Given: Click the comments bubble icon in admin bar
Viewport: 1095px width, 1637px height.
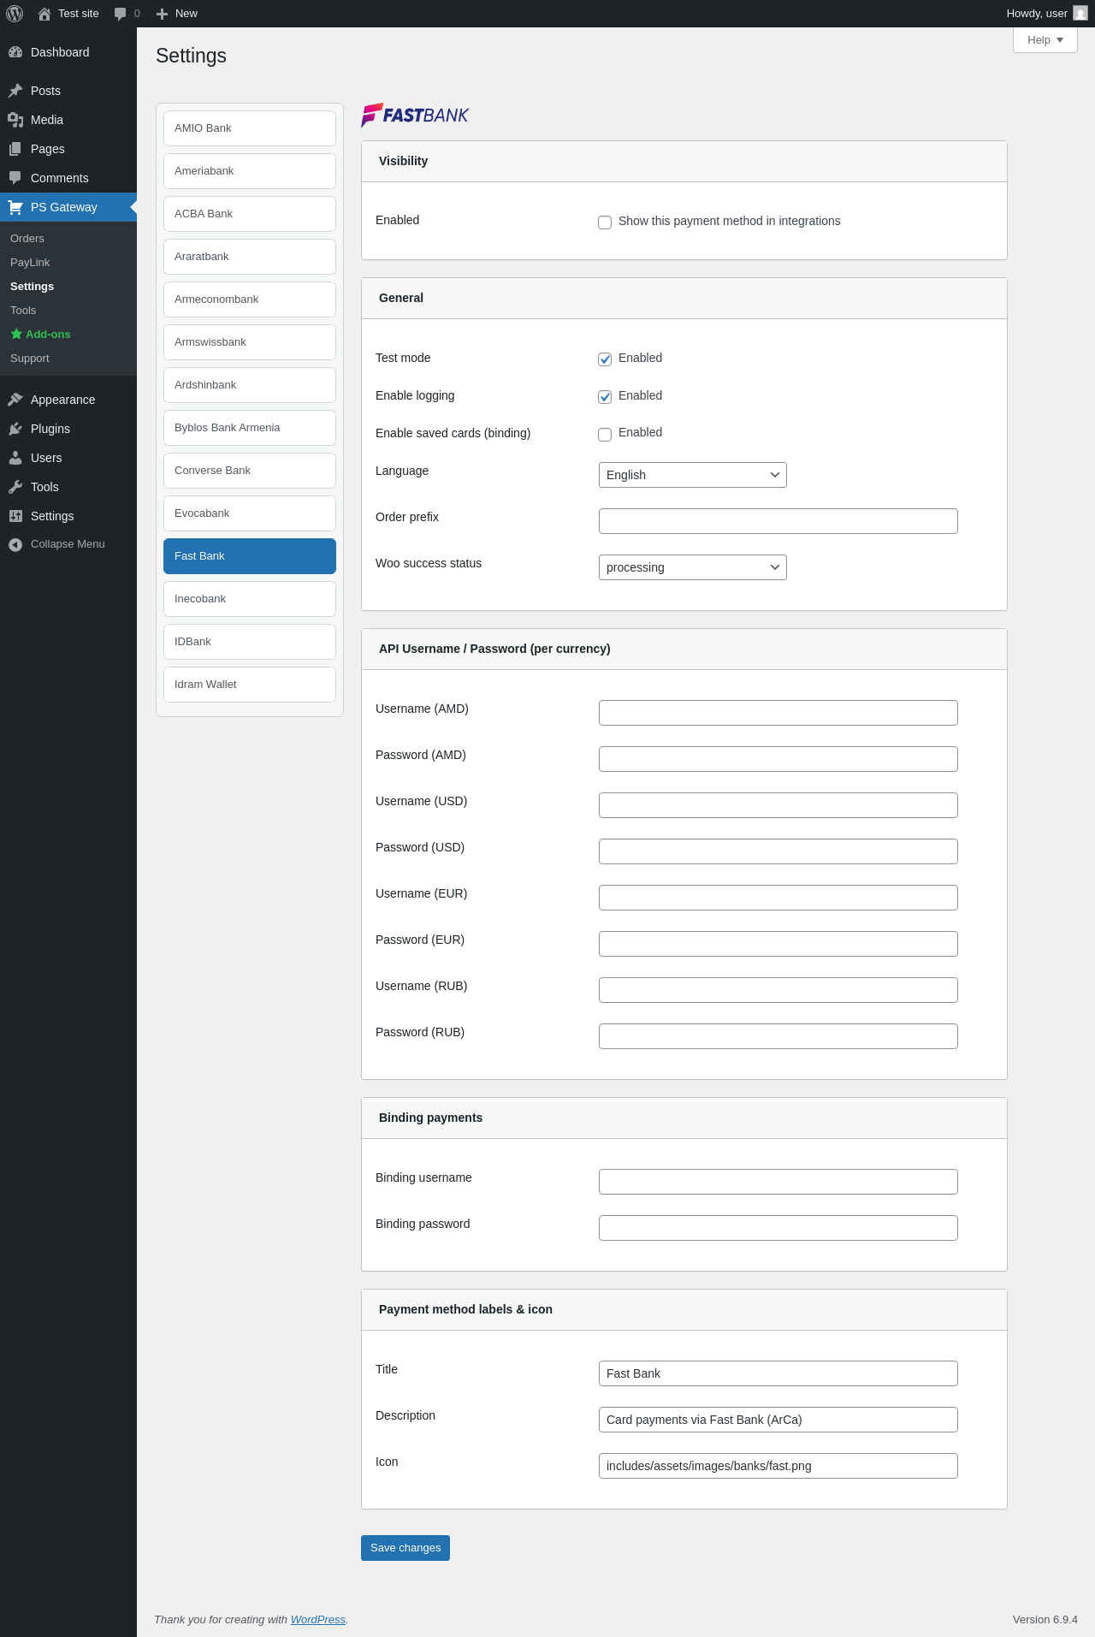Looking at the screenshot, I should coord(120,14).
